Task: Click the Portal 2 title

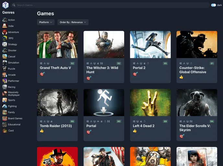Action: tap(139, 68)
